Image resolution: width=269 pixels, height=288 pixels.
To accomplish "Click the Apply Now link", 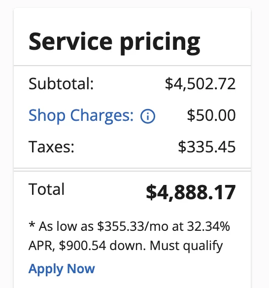I will (62, 269).
